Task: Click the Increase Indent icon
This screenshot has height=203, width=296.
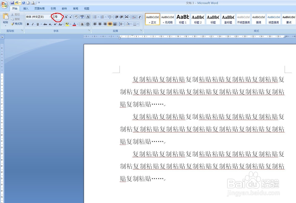Action: [121, 17]
